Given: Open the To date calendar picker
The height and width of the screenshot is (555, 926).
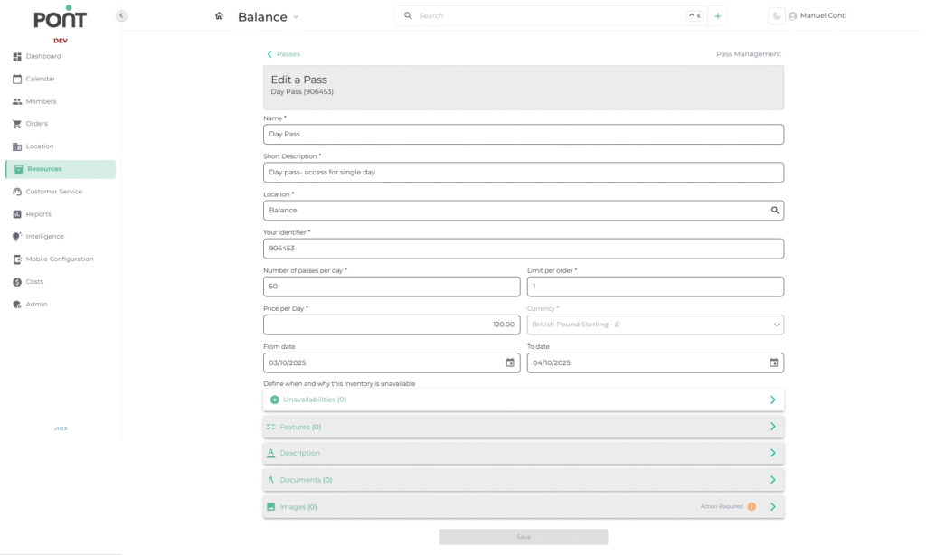Looking at the screenshot, I should click(773, 362).
